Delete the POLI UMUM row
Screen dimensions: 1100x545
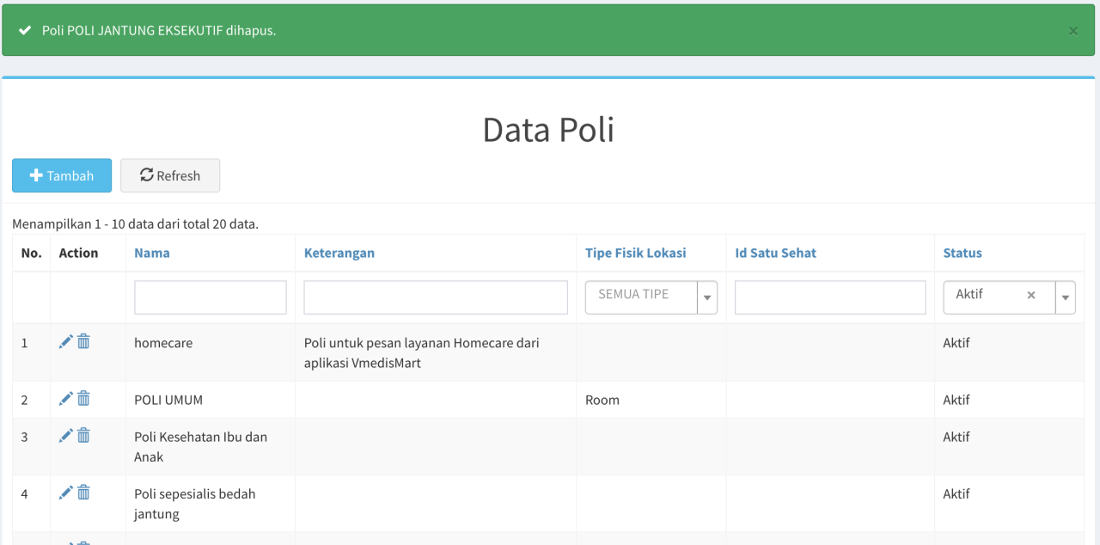(x=83, y=399)
